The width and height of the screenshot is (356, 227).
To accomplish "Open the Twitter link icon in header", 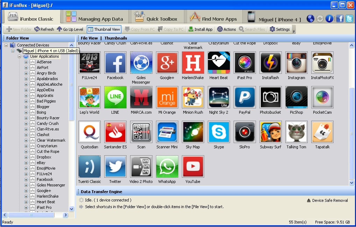I will [349, 19].
